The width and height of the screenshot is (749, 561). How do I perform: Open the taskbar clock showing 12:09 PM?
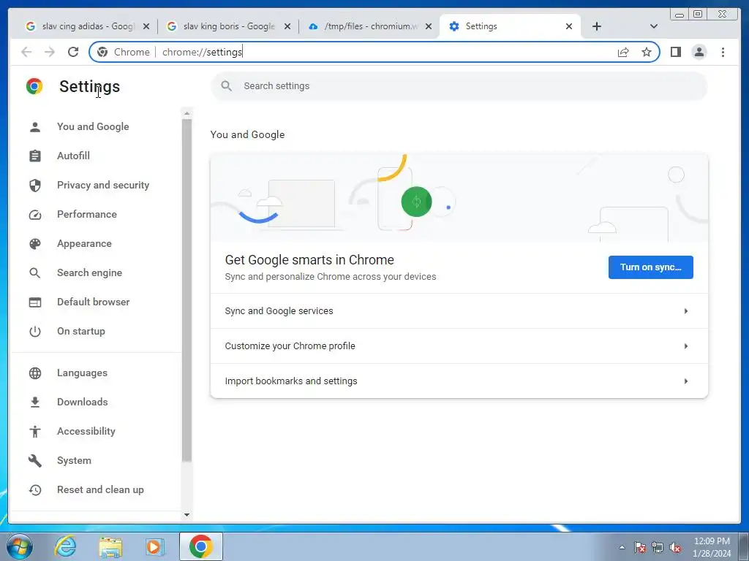[x=712, y=547]
